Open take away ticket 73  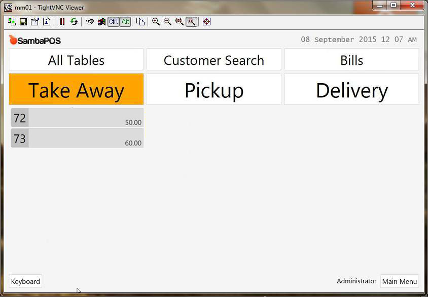[77, 138]
